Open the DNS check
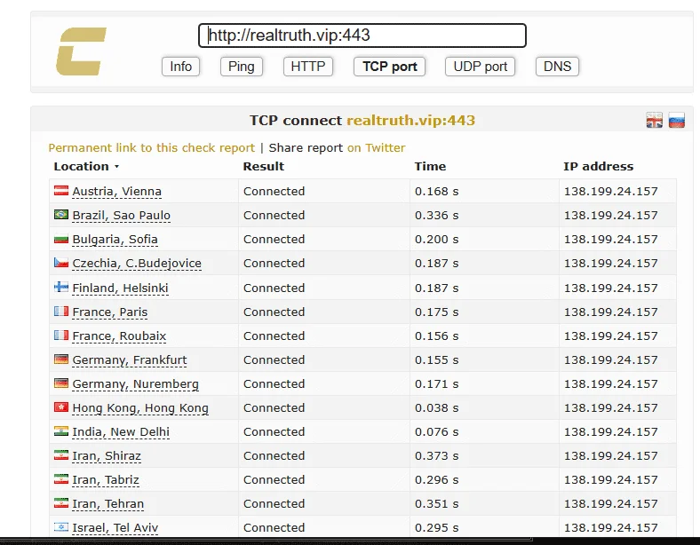The image size is (700, 545). (x=557, y=67)
